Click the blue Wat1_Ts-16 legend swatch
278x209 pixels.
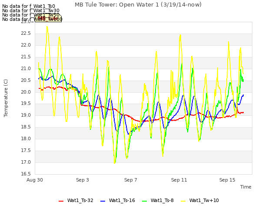pos(103,201)
